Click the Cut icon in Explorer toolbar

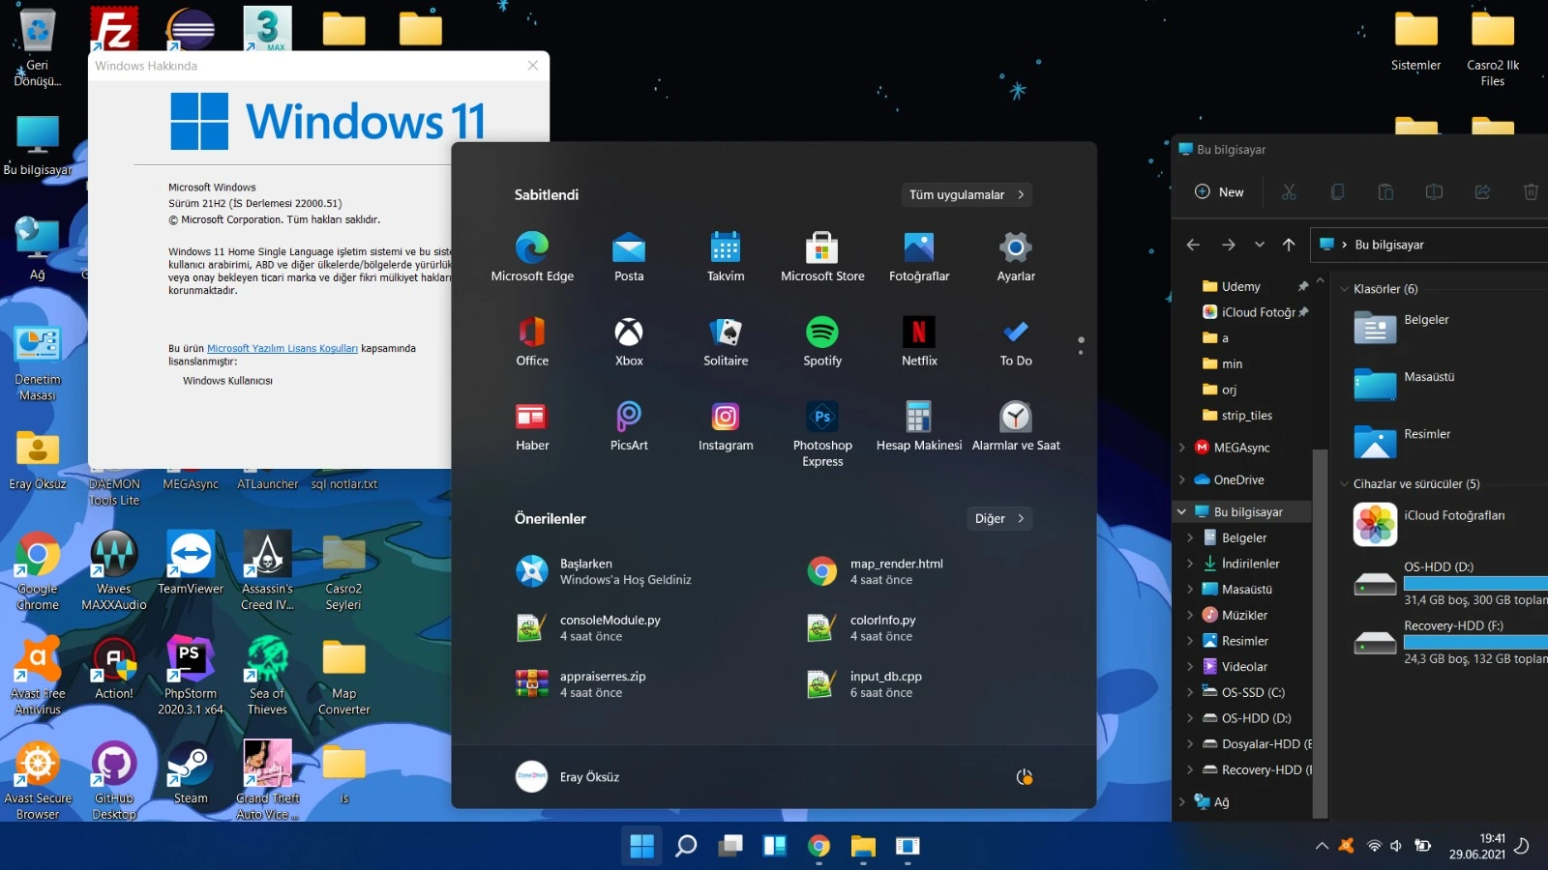tap(1289, 192)
